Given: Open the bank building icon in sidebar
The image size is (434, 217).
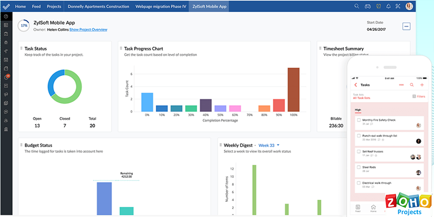Looking at the screenshot, I should tap(6, 129).
